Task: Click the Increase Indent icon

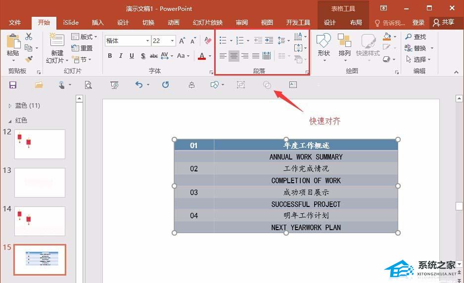Action: [x=269, y=40]
